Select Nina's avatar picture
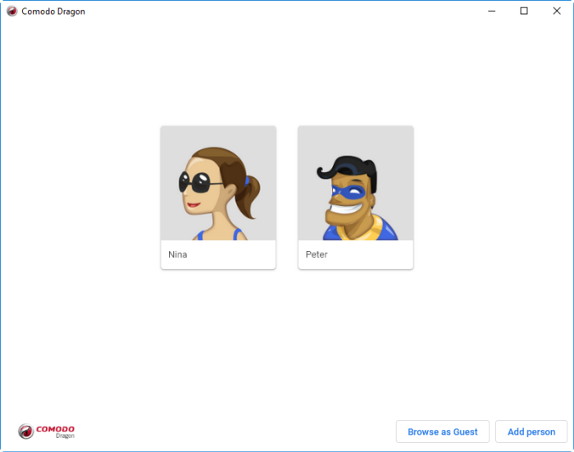This screenshot has width=574, height=452. tap(218, 183)
